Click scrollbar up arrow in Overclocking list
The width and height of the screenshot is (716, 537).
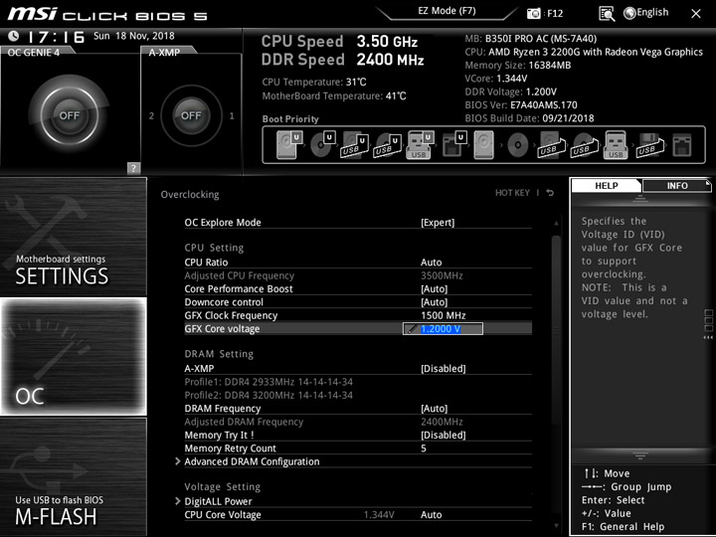[x=556, y=224]
